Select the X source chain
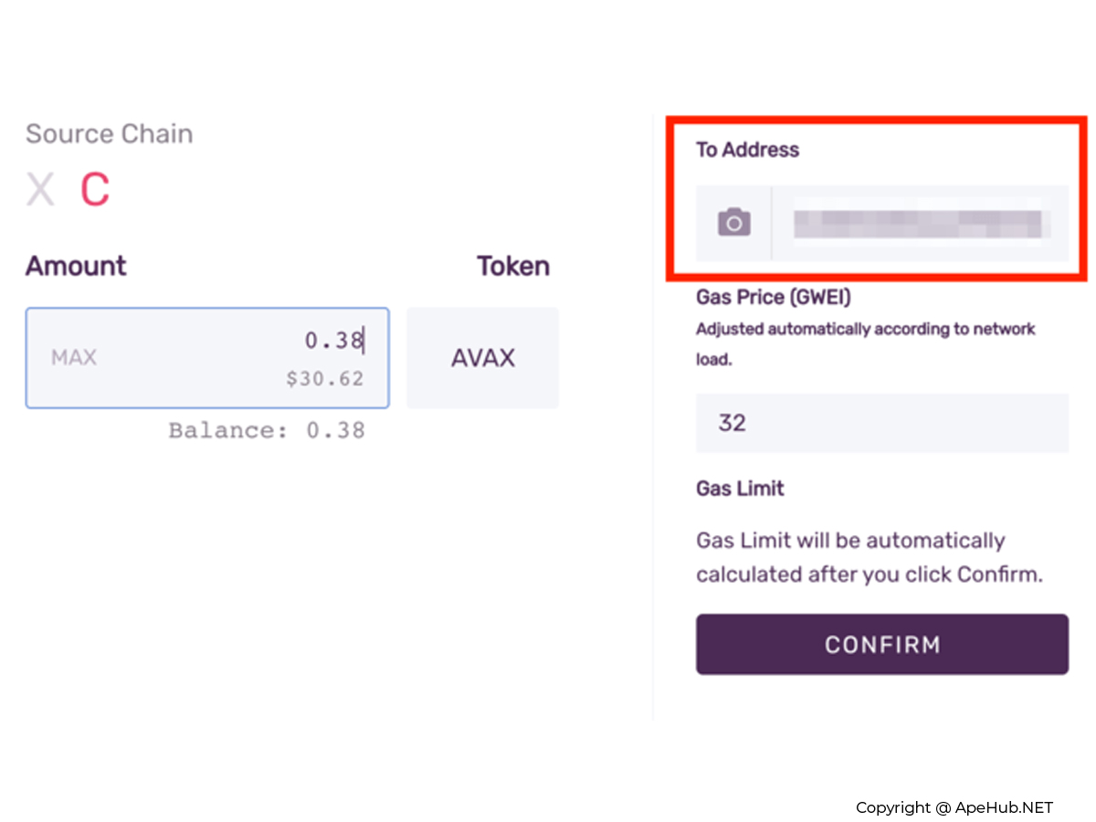Viewport: 1096px width, 822px height. coord(40,190)
